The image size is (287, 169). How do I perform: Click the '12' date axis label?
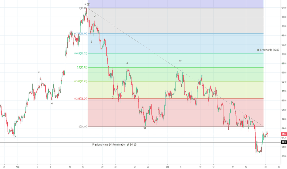tap(213, 167)
